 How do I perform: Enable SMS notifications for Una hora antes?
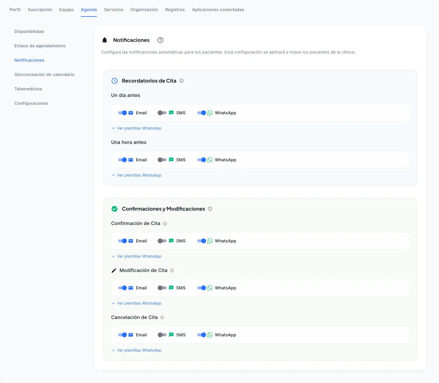click(162, 159)
